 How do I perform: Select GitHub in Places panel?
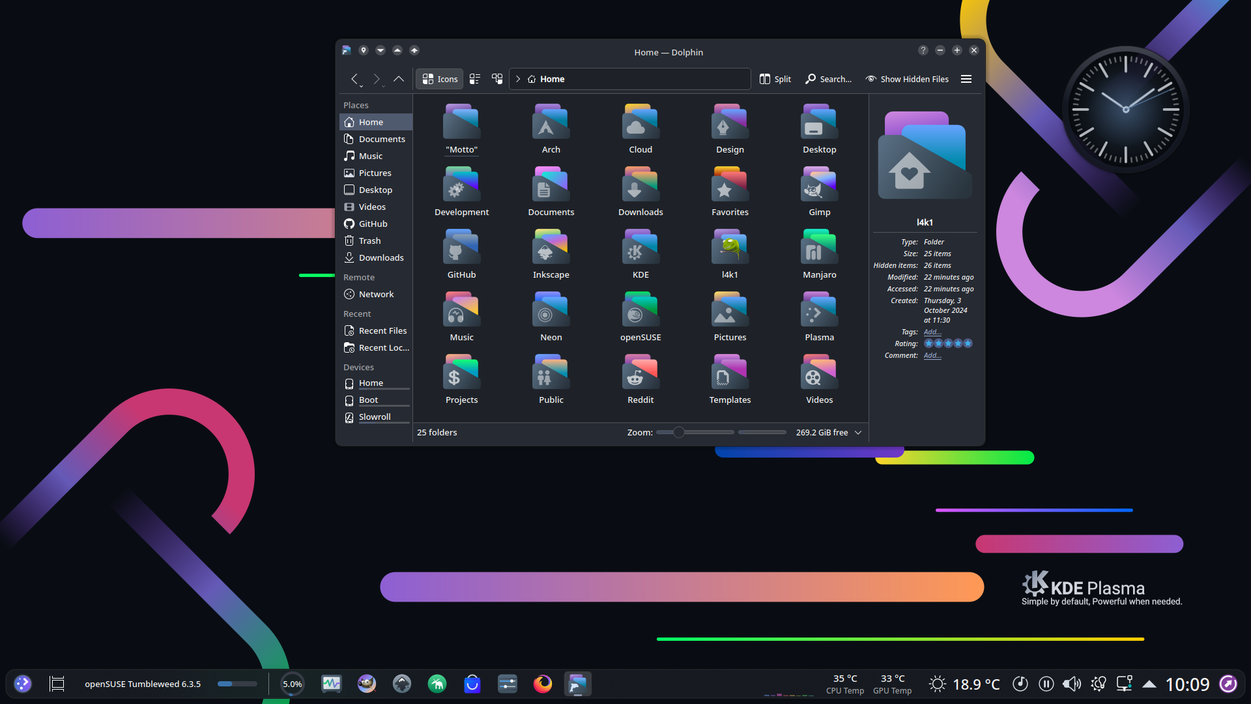[376, 224]
